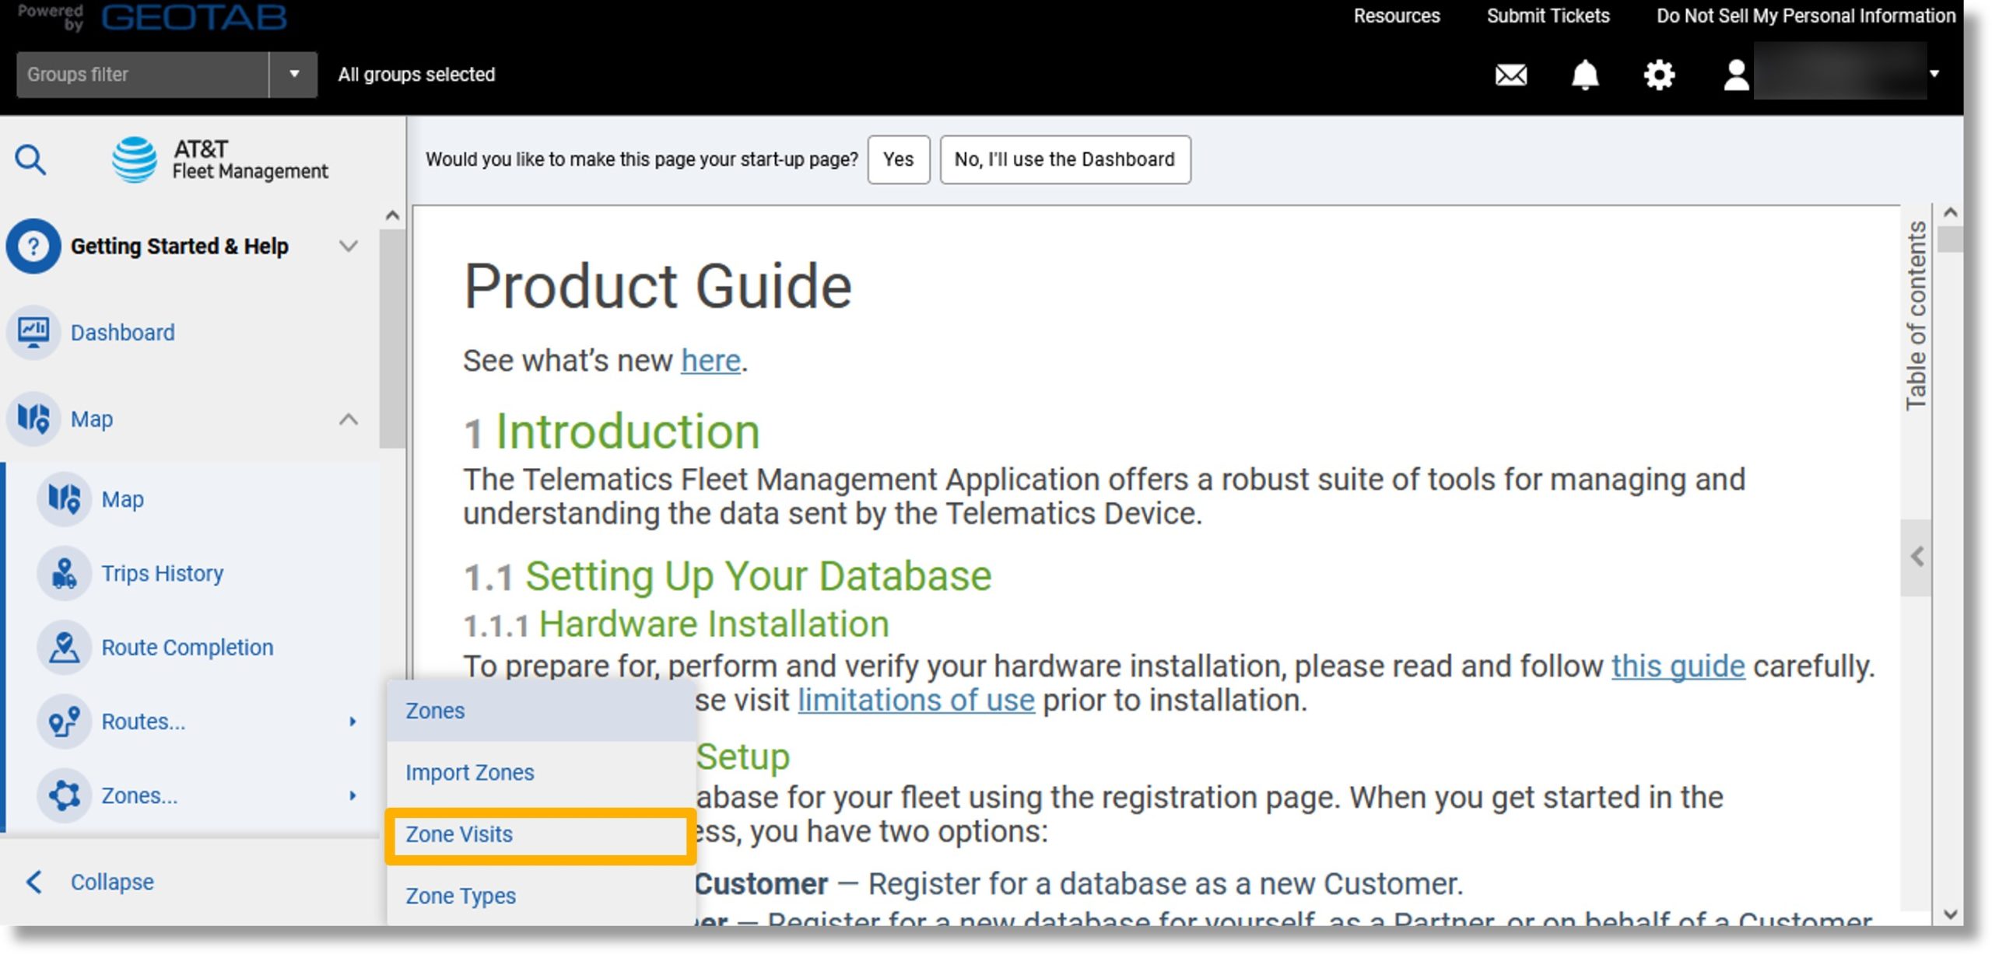Click the Getting Started & Help icon
This screenshot has height=954, width=1992.
(x=33, y=245)
